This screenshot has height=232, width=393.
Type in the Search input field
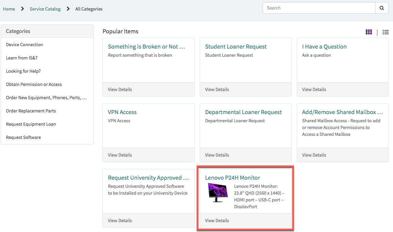click(x=319, y=8)
